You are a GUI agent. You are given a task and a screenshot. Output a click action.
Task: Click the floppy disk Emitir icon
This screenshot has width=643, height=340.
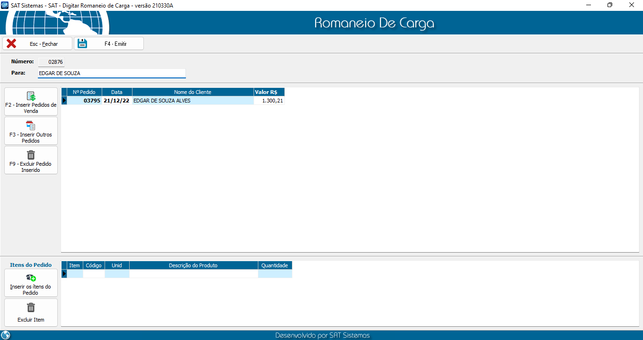(83, 43)
